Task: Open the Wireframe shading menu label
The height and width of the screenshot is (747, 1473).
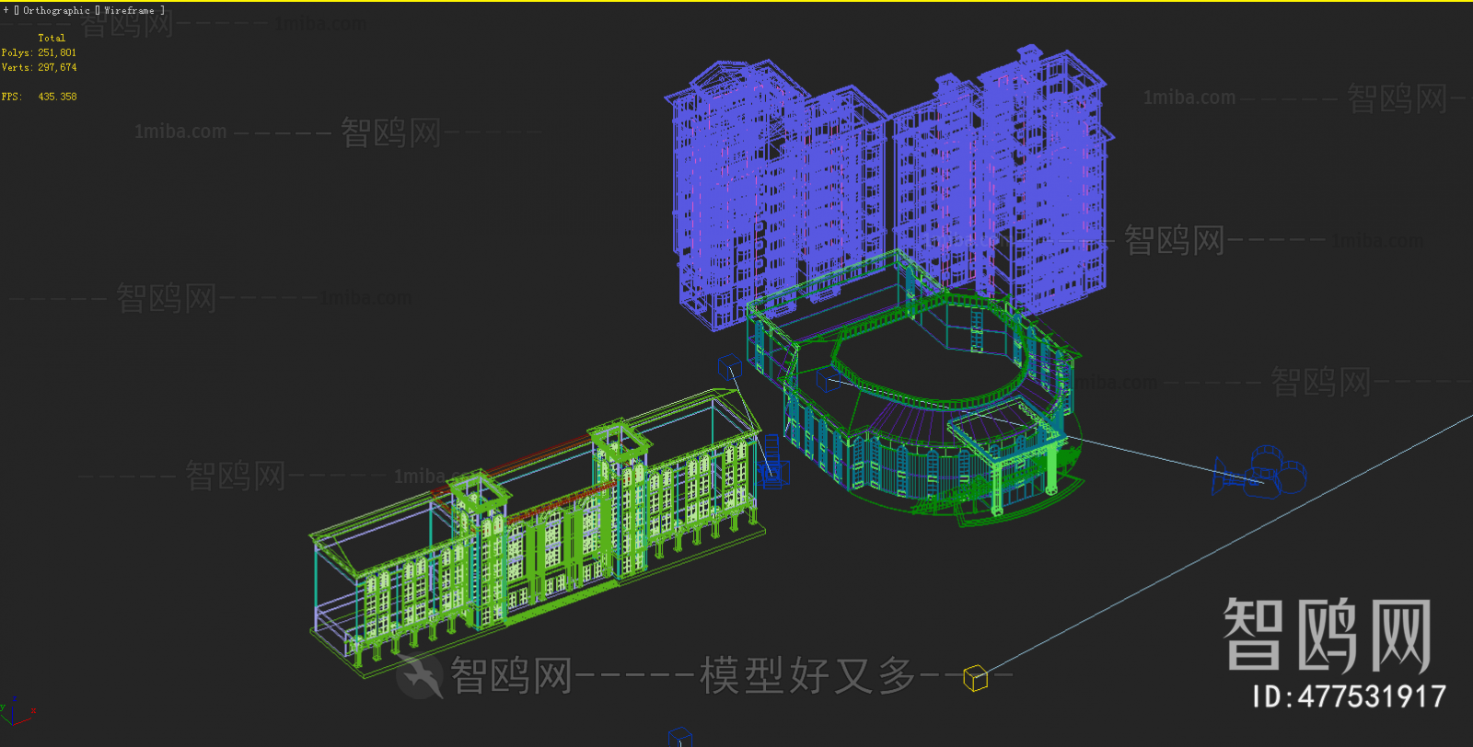Action: pyautogui.click(x=129, y=10)
